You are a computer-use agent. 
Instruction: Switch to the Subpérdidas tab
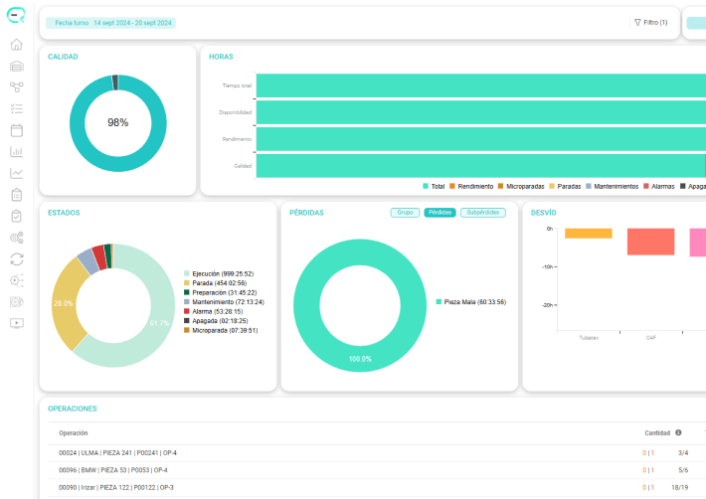click(482, 213)
